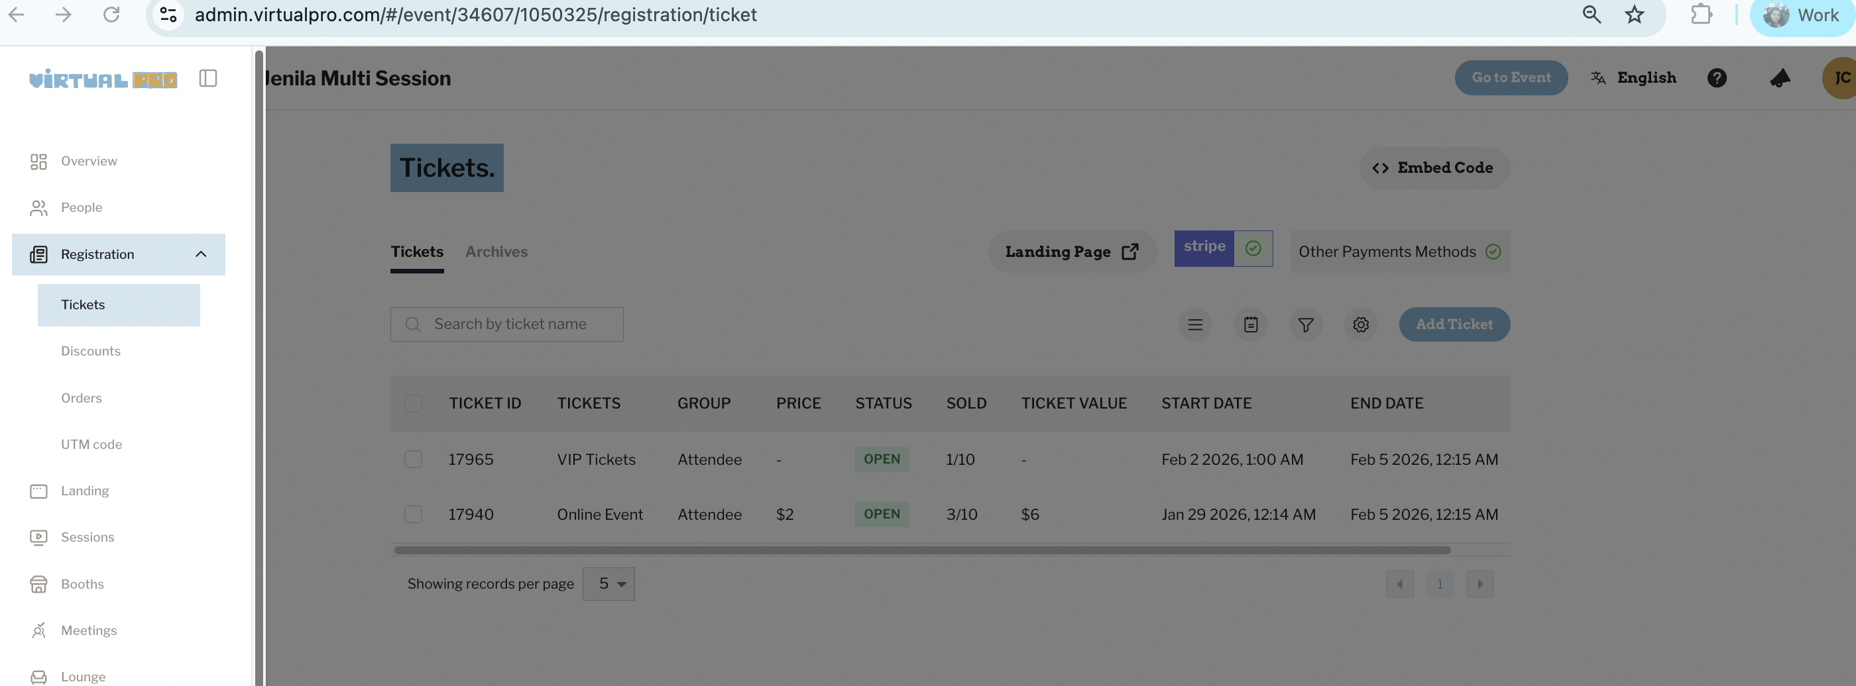Viewport: 1856px width, 686px height.
Task: Click the clipboard form icon
Action: (1251, 324)
